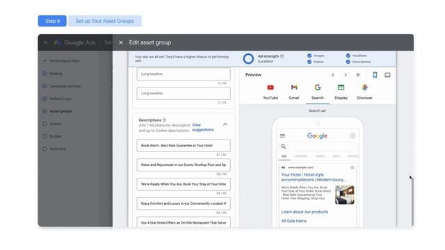Edit 'Book direct - Best Rate Guarantee' description
Image resolution: width=445 pixels, height=250 pixels.
[184, 145]
